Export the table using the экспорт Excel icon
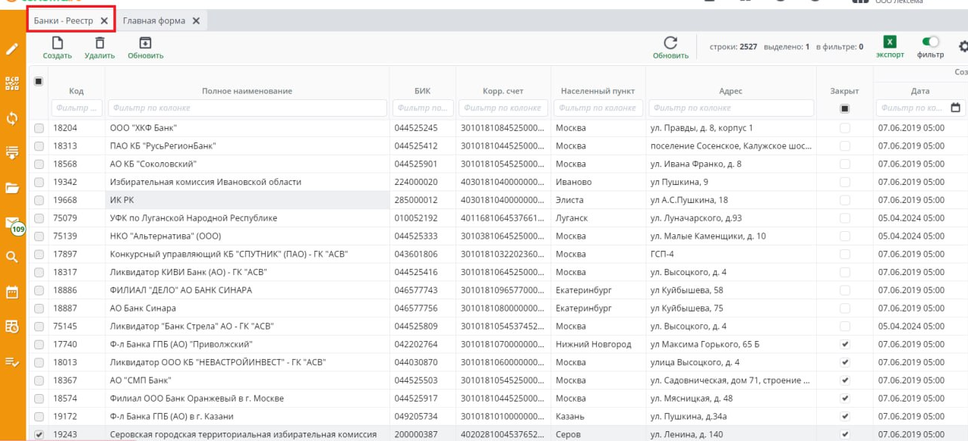The image size is (968, 441). click(890, 43)
